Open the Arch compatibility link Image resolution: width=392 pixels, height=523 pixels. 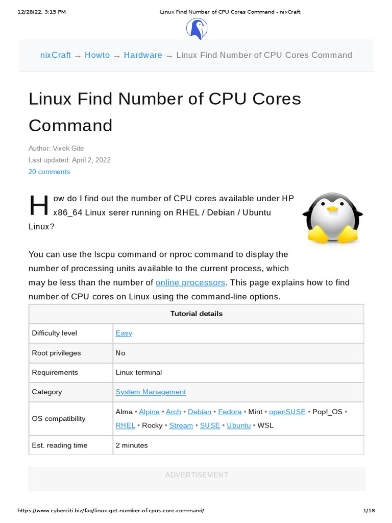tap(174, 412)
